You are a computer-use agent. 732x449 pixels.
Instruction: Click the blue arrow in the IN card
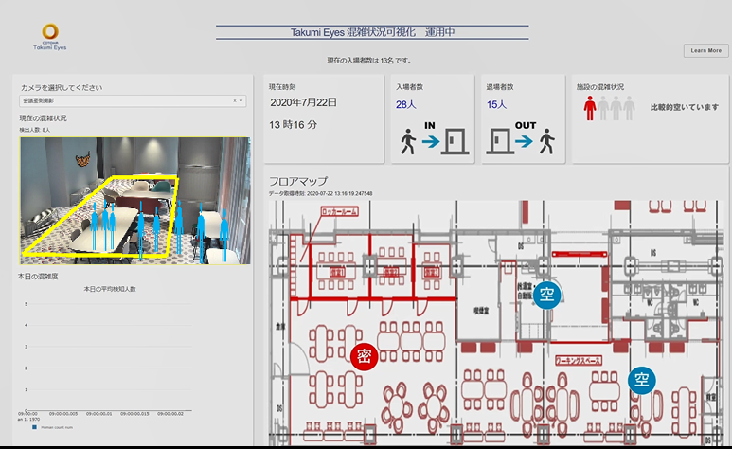[431, 141]
